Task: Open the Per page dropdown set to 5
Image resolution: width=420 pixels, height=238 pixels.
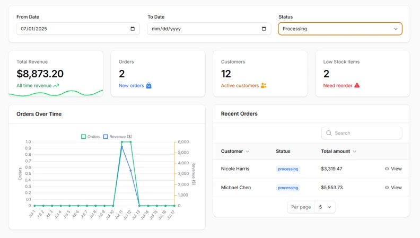Action: coord(325,207)
